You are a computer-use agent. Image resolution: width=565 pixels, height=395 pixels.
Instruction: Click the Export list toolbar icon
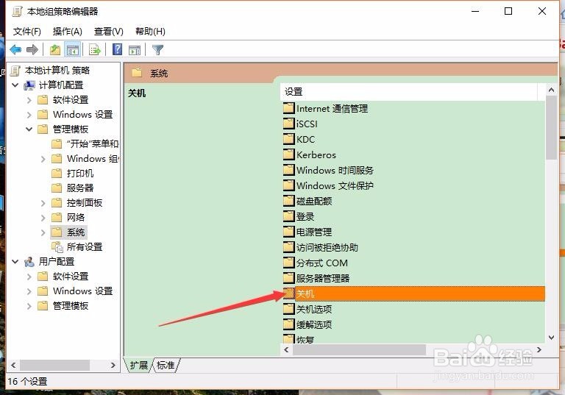[94, 49]
